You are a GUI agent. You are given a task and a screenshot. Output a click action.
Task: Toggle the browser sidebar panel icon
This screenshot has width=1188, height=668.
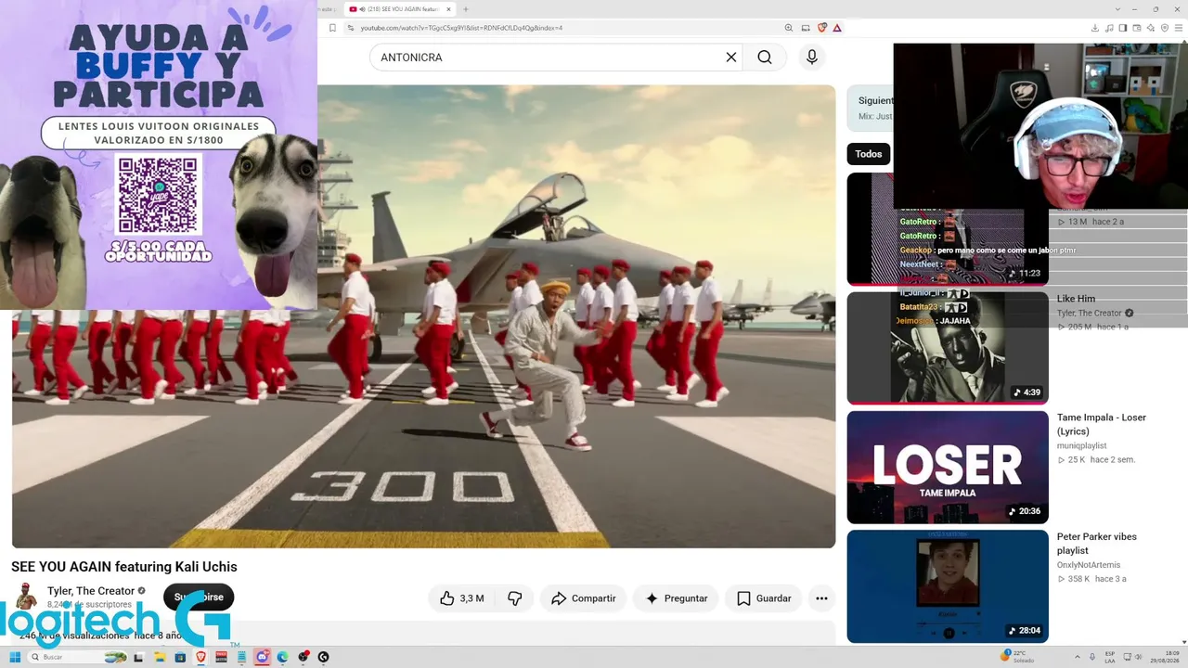pyautogui.click(x=1123, y=28)
